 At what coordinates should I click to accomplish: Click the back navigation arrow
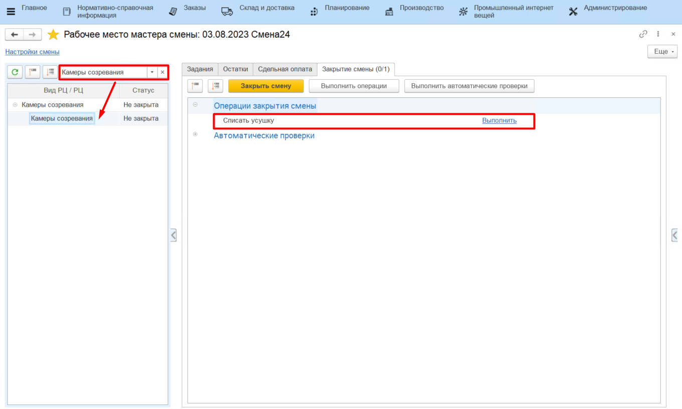coord(14,35)
